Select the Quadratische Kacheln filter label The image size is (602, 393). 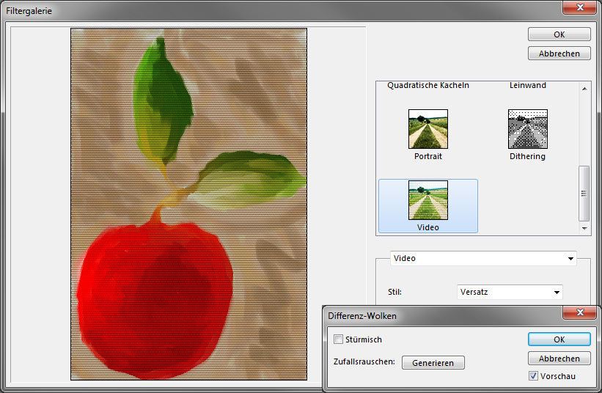(428, 86)
